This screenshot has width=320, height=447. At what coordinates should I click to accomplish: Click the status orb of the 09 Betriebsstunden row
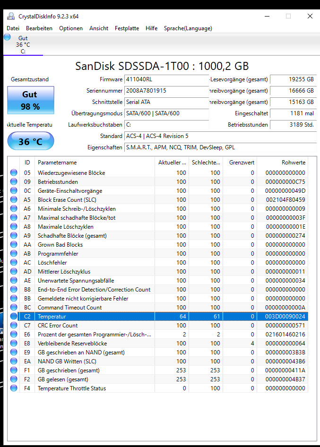[14, 181]
